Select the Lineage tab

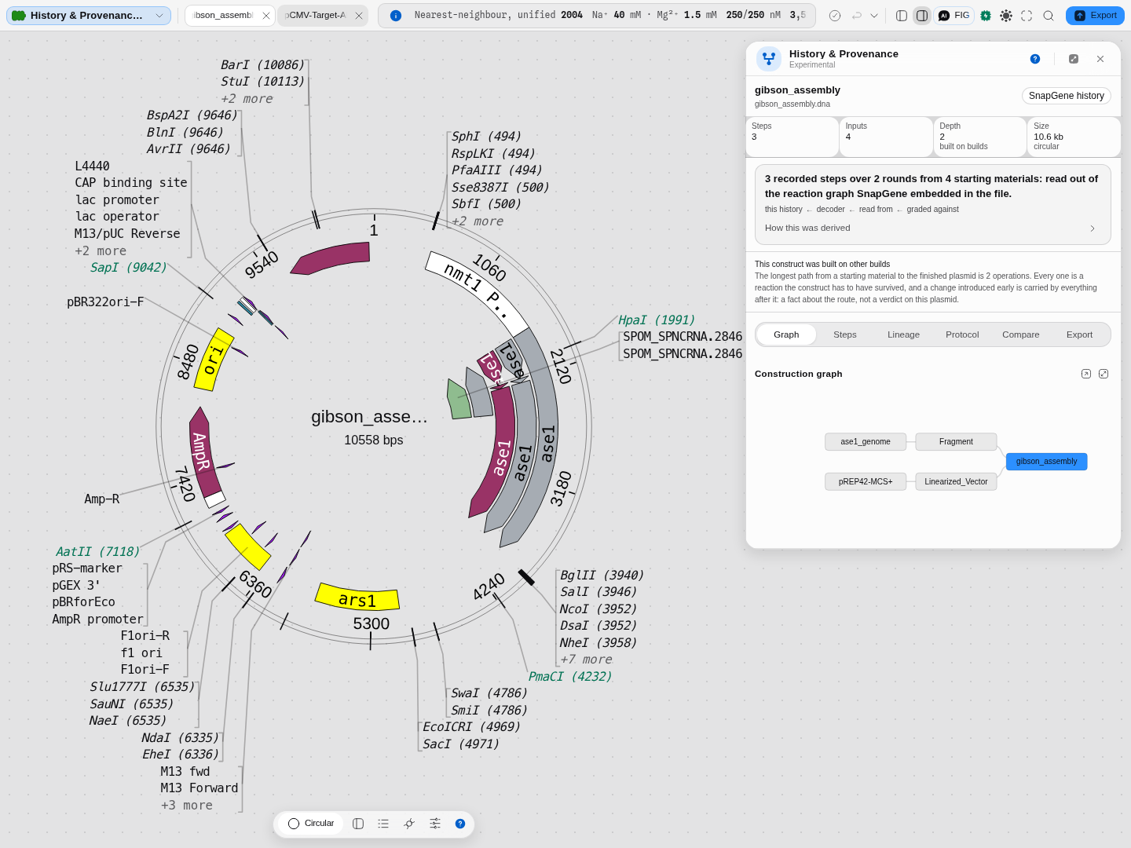pos(903,334)
